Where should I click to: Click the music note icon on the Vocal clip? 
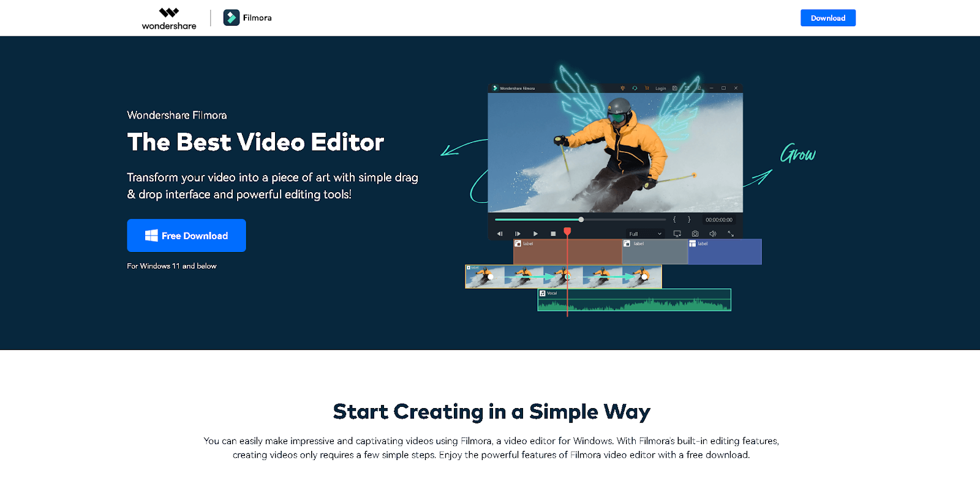click(x=543, y=294)
